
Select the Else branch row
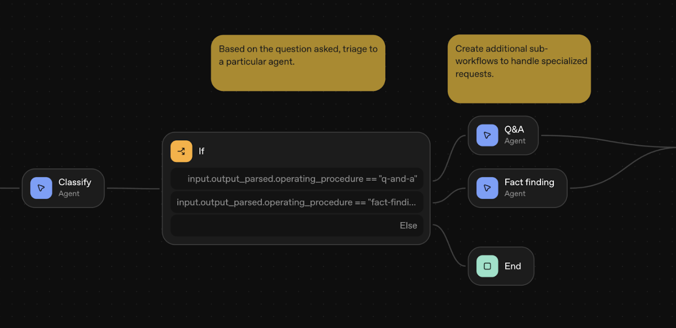click(x=297, y=226)
